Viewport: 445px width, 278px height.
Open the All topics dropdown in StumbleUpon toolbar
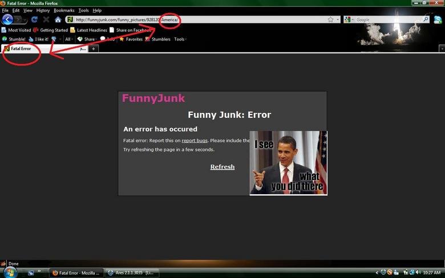(x=68, y=39)
